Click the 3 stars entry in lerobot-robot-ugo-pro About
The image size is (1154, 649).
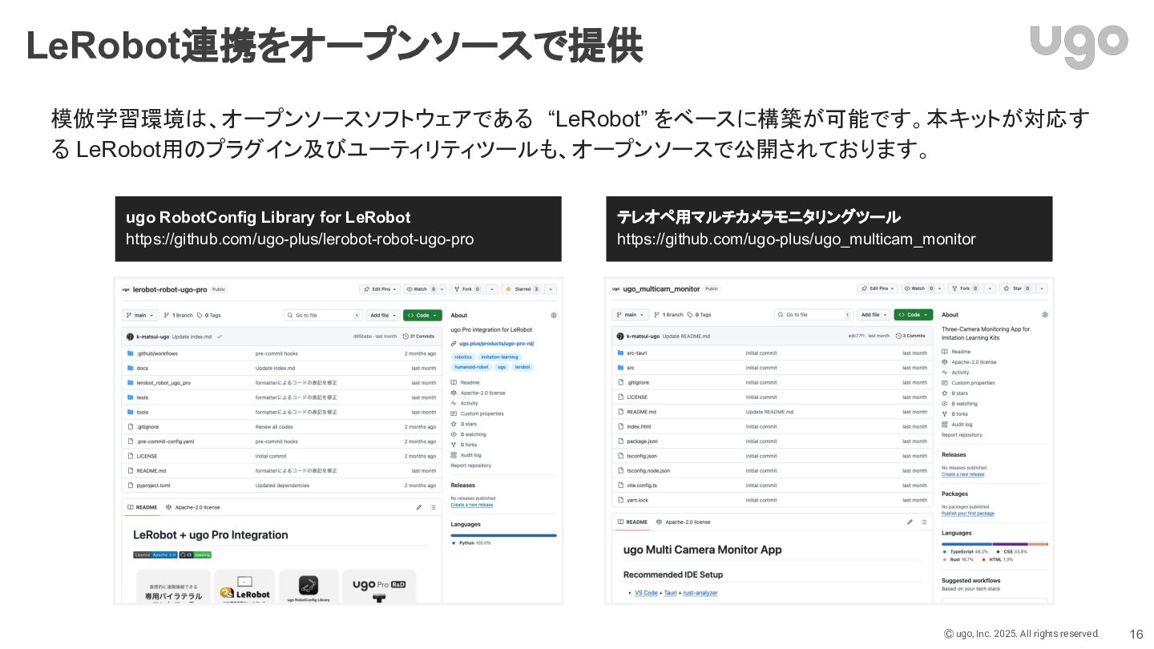(x=464, y=424)
